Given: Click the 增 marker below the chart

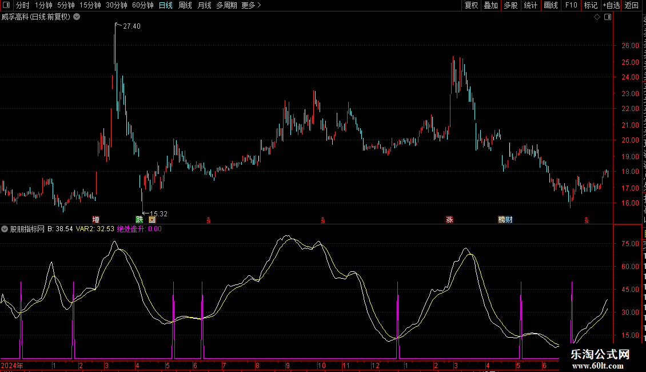Looking at the screenshot, I should 95,219.
